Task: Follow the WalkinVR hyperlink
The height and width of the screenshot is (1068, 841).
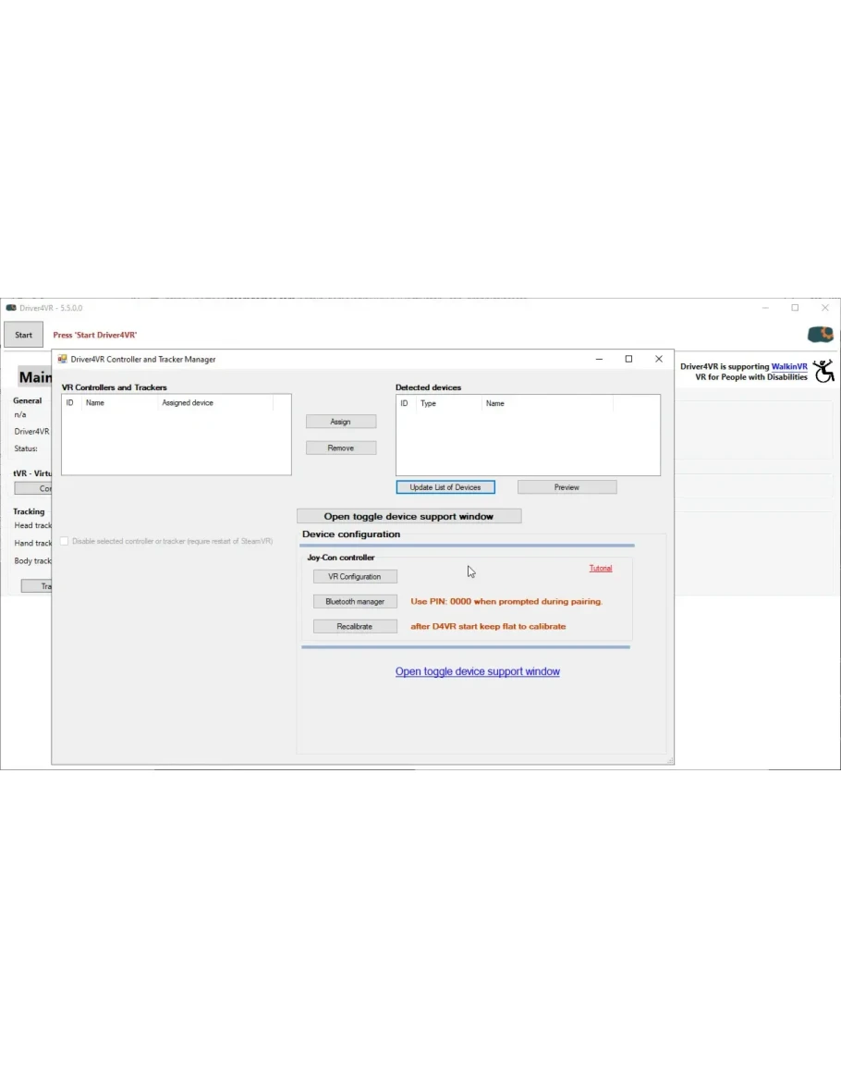Action: coord(789,366)
